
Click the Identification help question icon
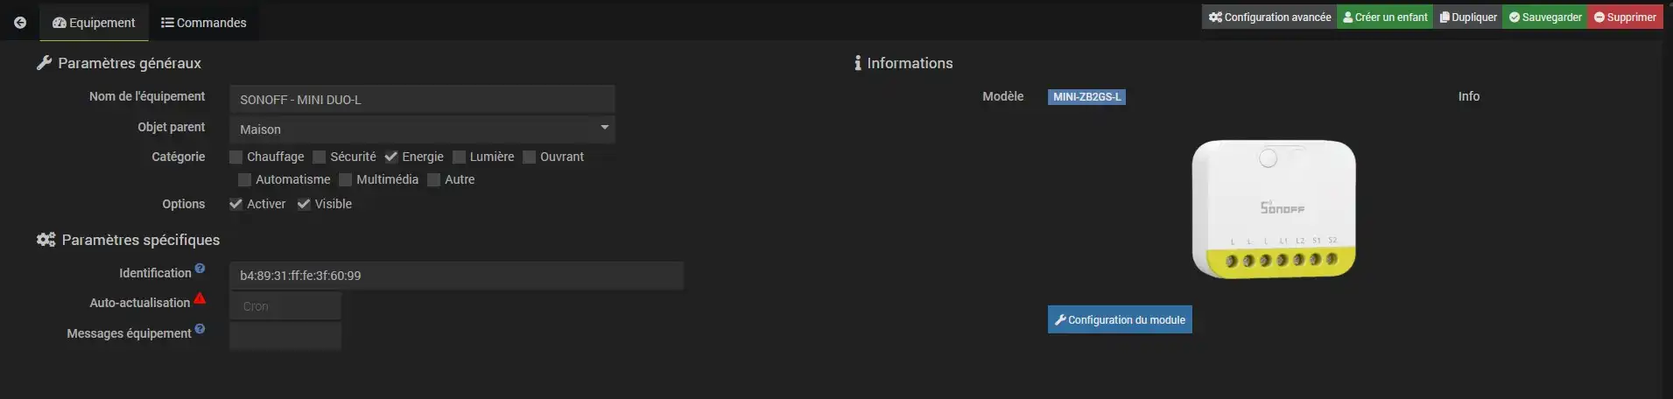(x=200, y=269)
